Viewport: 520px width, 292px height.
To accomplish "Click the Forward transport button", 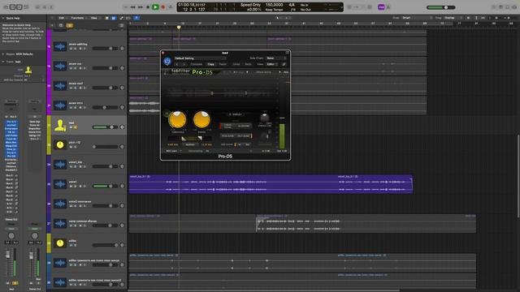I will [141, 7].
